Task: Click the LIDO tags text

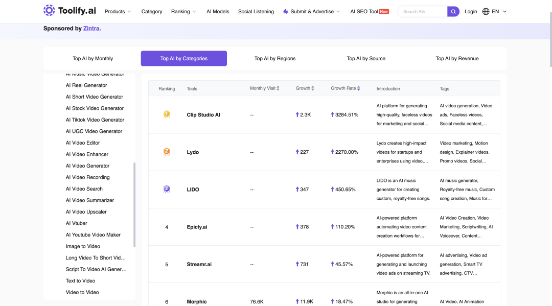Action: click(x=467, y=189)
